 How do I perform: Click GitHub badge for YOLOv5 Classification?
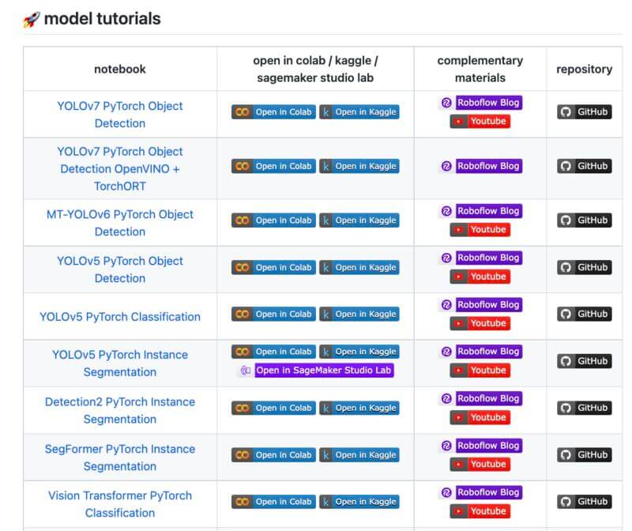coord(585,314)
